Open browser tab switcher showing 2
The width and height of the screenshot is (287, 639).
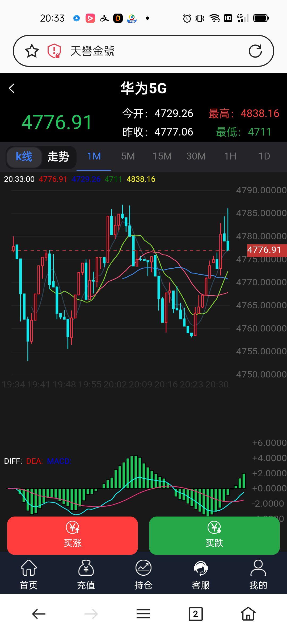point(196,614)
